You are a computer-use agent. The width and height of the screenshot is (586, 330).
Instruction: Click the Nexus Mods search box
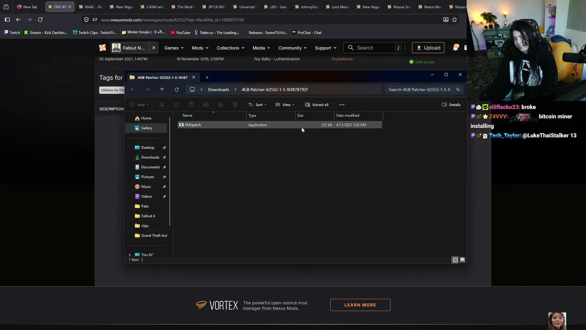[374, 48]
